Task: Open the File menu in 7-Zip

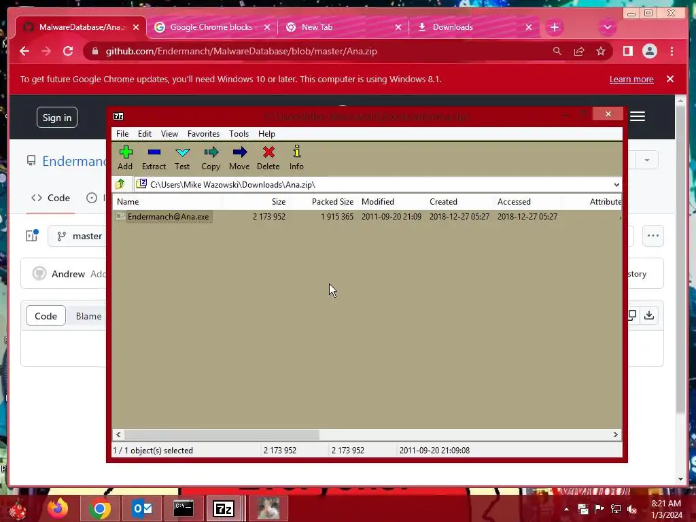Action: (122, 134)
